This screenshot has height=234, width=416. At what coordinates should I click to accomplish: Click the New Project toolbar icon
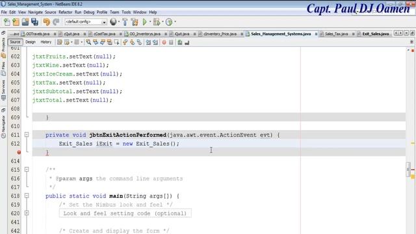(x=16, y=22)
